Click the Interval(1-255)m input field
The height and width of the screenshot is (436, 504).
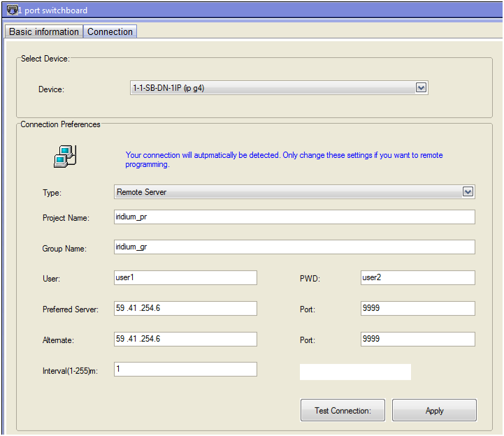pyautogui.click(x=185, y=369)
